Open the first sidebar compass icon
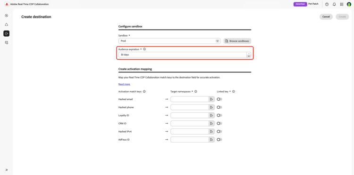The width and height of the screenshot is (354, 175). click(x=6, y=16)
